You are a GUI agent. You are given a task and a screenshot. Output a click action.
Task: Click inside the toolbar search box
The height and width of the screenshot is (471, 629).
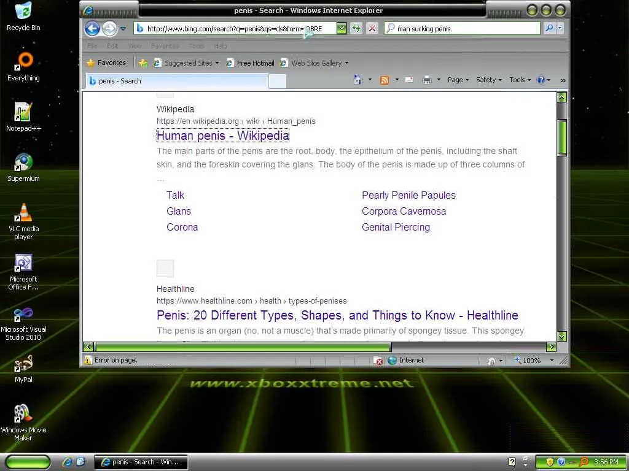462,28
